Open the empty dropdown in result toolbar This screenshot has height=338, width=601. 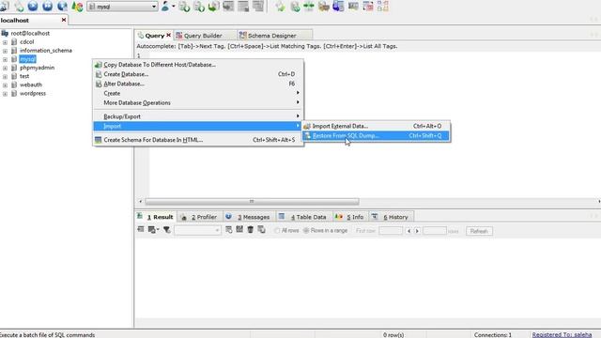pyautogui.click(x=197, y=230)
